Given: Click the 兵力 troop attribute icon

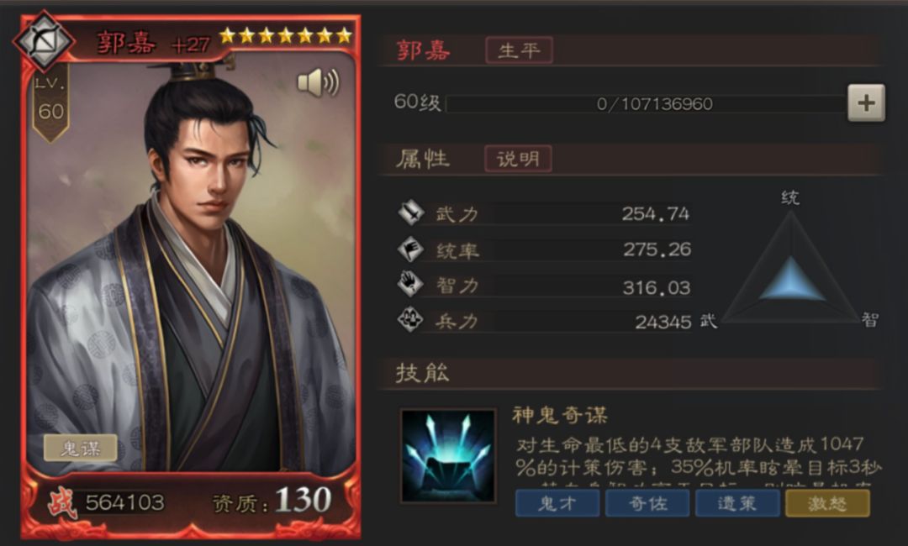Looking at the screenshot, I should point(411,320).
